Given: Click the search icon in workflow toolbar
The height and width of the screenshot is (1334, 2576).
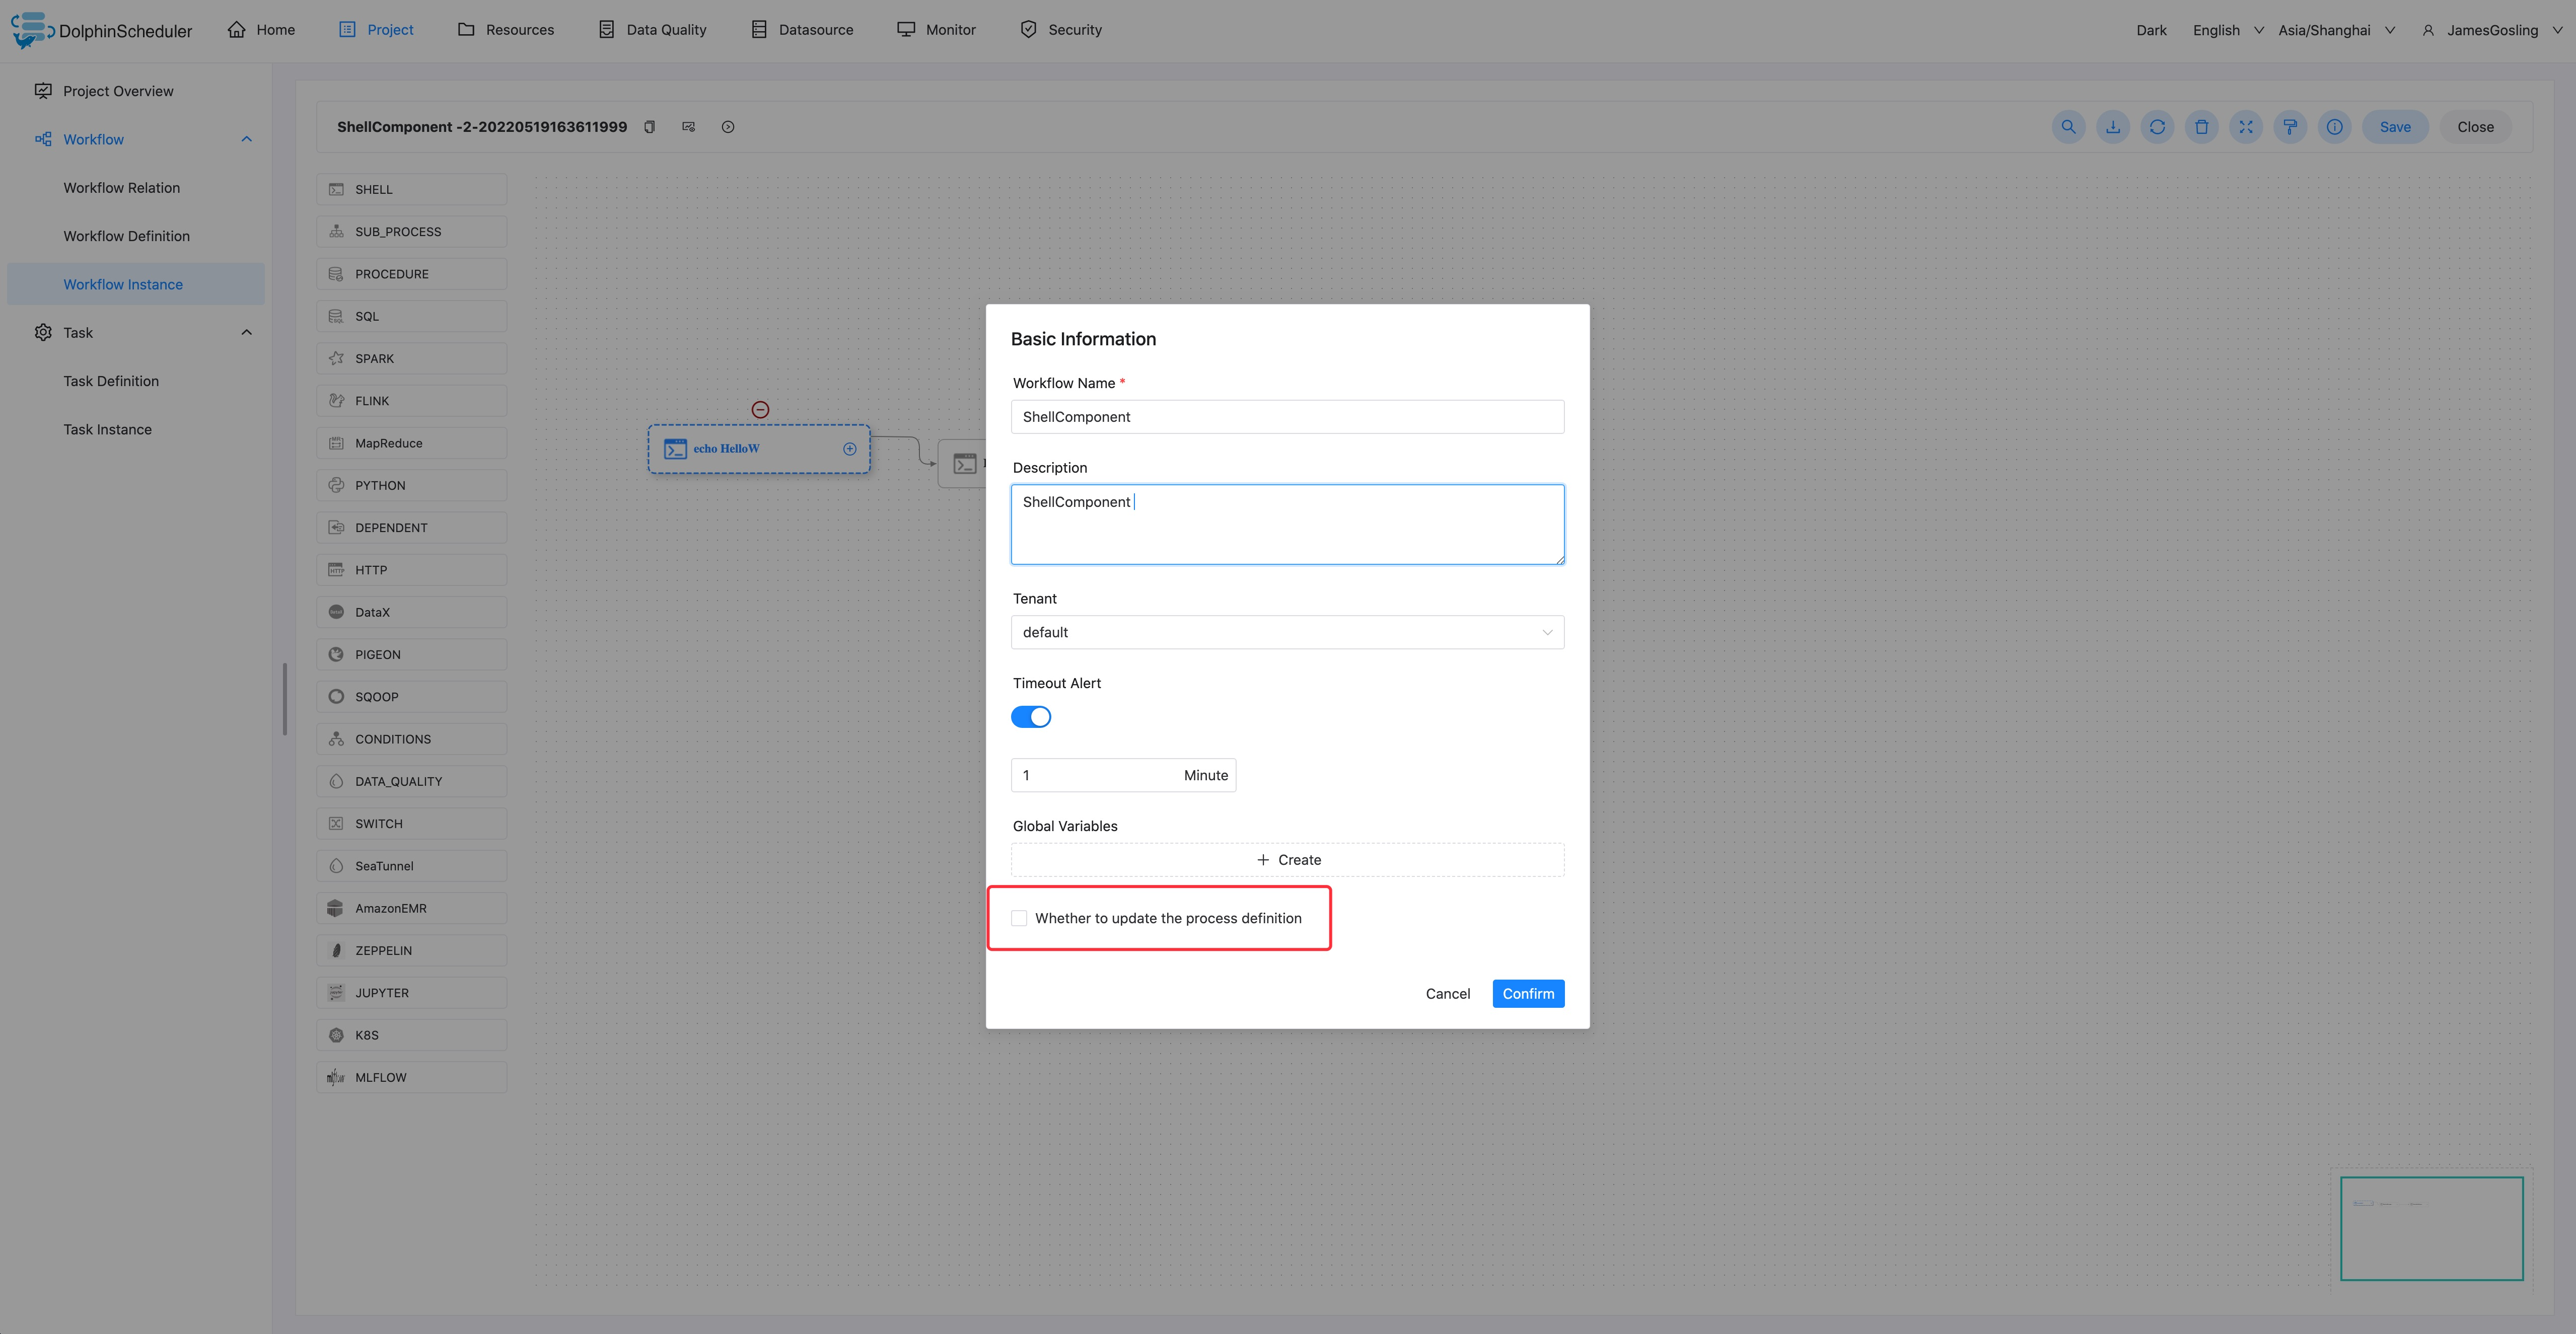Looking at the screenshot, I should click(x=2068, y=127).
